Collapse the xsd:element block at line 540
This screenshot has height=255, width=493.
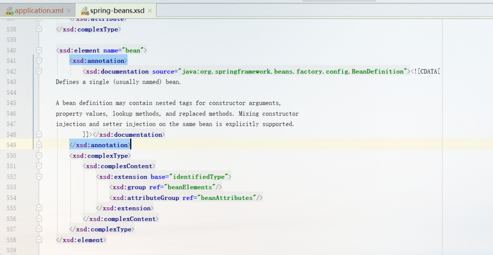click(x=39, y=50)
